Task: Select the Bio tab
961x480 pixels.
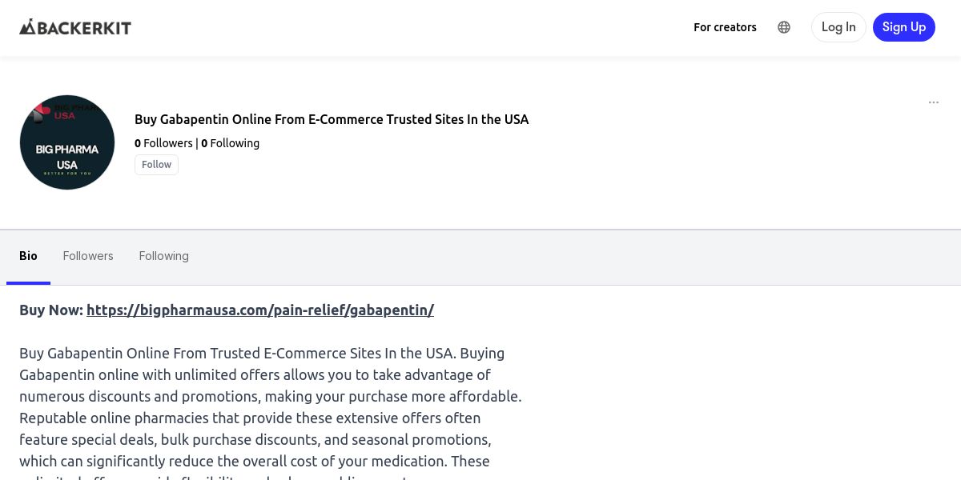Action: 28,256
